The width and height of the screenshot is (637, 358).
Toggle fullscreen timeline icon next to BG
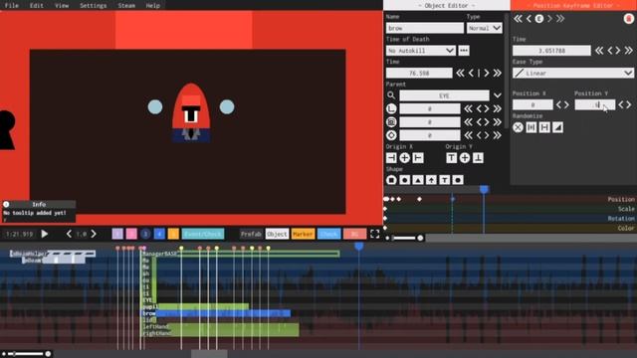pos(374,234)
